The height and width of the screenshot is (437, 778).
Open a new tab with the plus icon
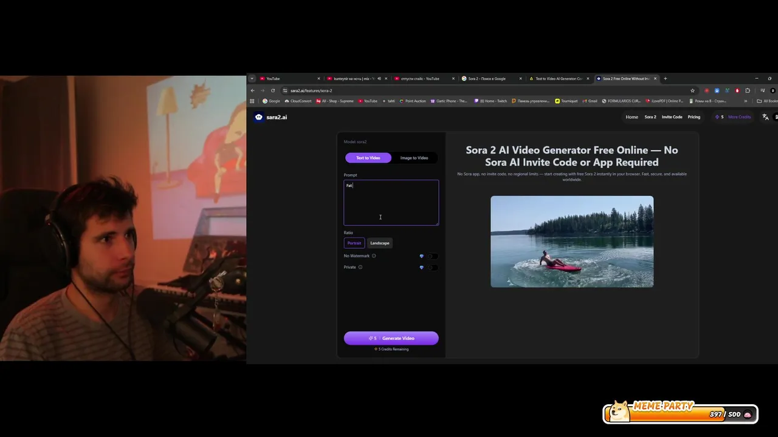click(666, 78)
